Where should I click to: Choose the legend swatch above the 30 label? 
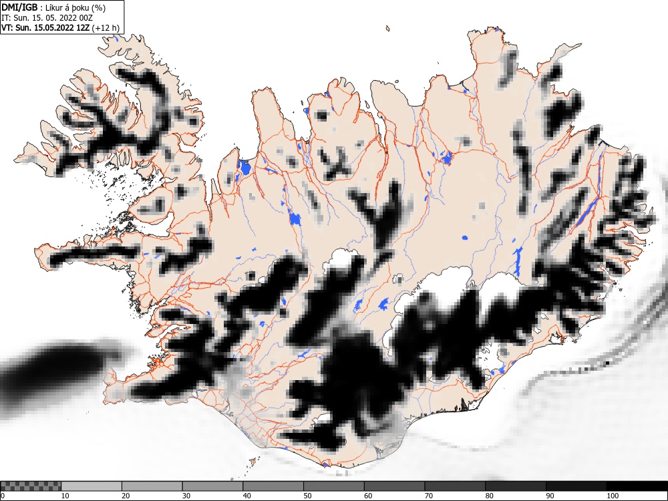coord(212,486)
